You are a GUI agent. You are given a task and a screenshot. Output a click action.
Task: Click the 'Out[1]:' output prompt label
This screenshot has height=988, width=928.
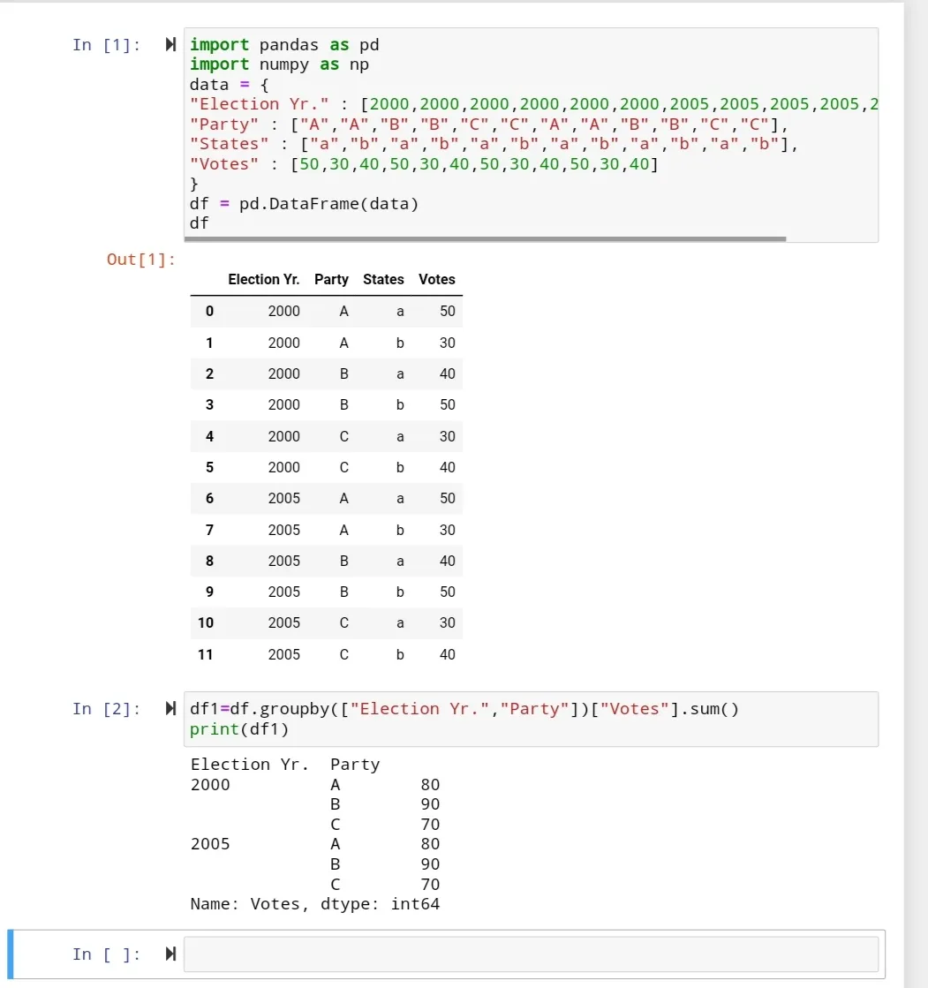click(x=140, y=259)
